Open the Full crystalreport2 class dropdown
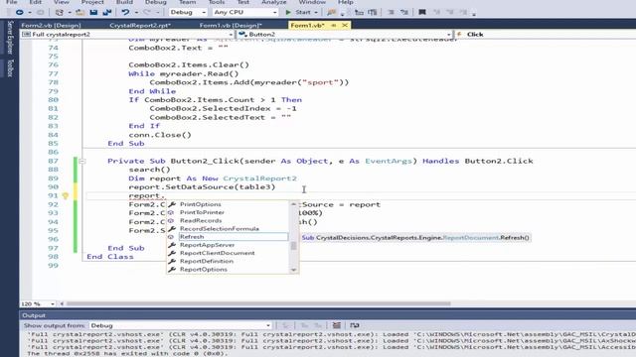This screenshot has height=357, width=636. point(127,35)
